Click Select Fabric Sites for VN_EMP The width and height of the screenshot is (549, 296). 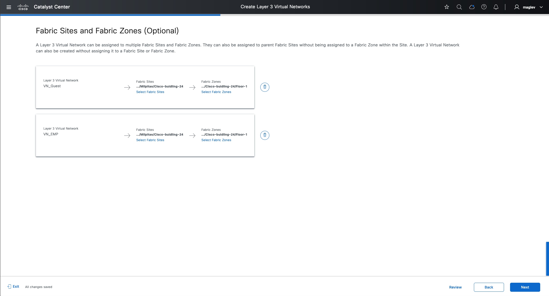pos(150,140)
